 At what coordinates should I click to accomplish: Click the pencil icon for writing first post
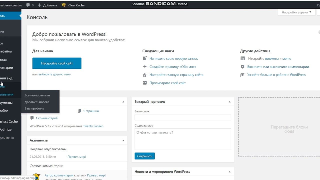pos(144,58)
